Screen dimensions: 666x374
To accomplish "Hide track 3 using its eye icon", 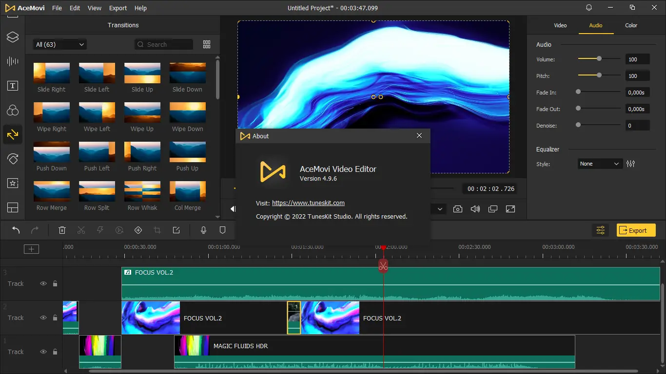I will (x=43, y=283).
